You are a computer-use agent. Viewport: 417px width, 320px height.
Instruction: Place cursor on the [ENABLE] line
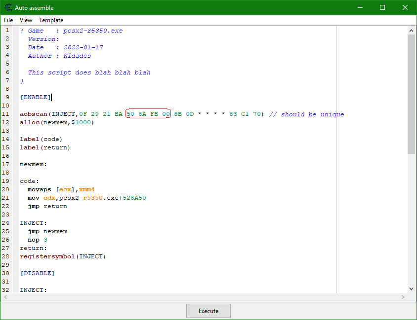(x=36, y=97)
